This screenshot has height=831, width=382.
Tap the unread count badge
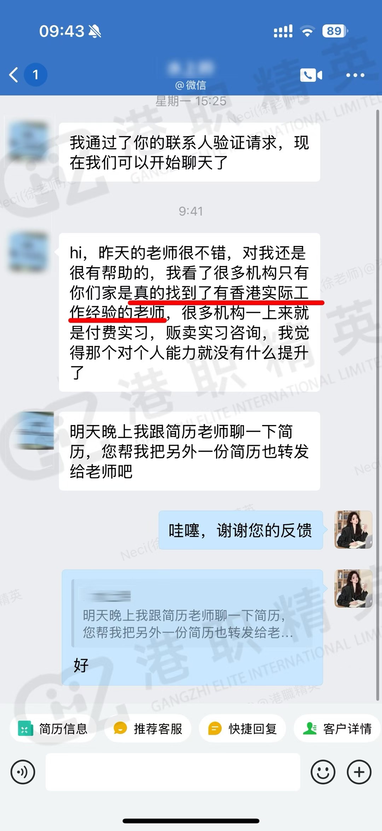click(x=35, y=75)
